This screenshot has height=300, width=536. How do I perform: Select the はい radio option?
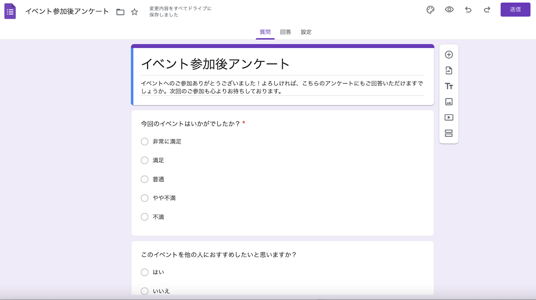click(x=145, y=272)
